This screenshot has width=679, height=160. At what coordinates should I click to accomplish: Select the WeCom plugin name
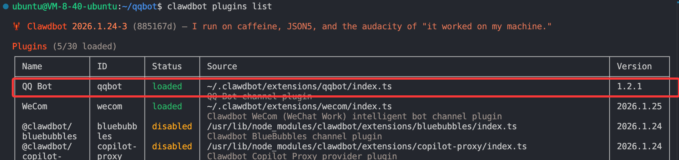coord(34,106)
